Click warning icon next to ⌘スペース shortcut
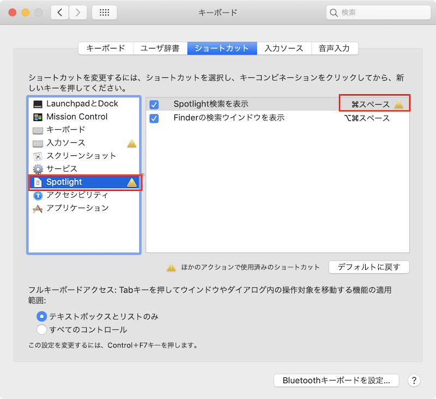The image size is (436, 399). tap(399, 104)
